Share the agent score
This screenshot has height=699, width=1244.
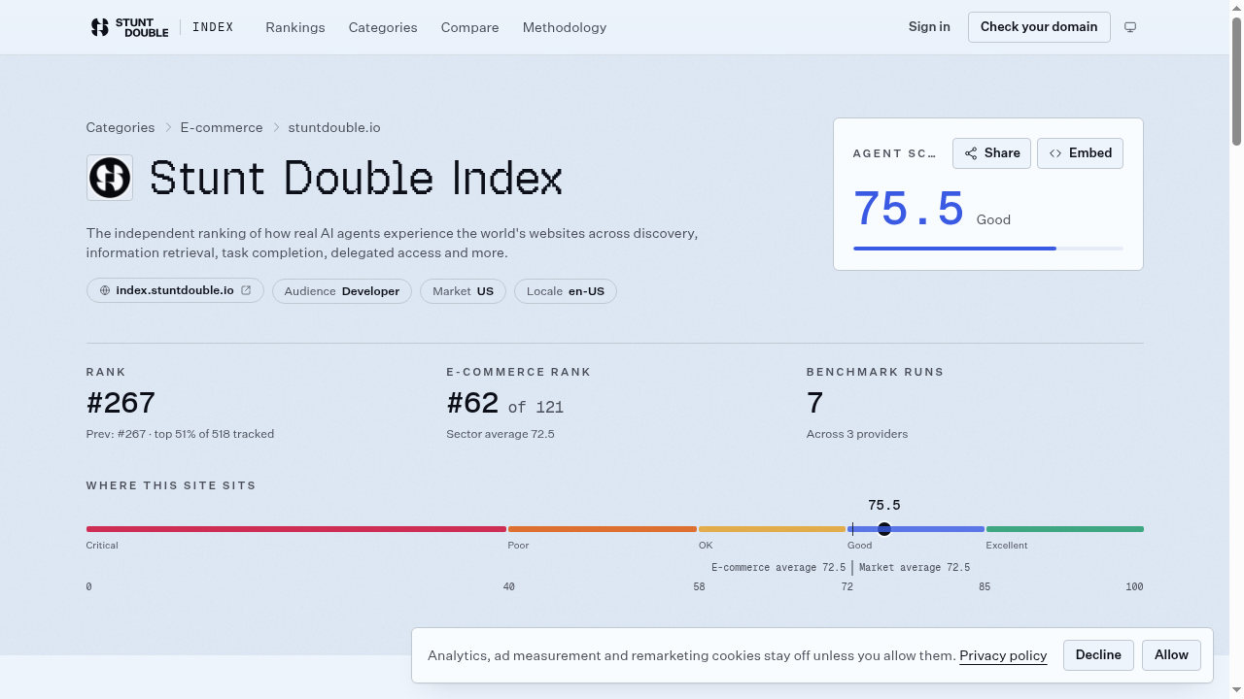991,153
